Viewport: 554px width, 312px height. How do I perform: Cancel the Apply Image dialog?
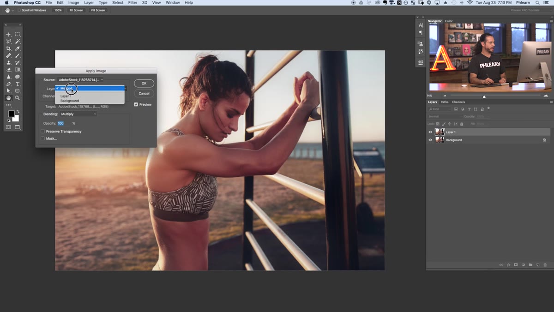tap(144, 93)
